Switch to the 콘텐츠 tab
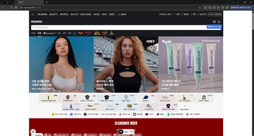254x136 pixels. pos(33,33)
